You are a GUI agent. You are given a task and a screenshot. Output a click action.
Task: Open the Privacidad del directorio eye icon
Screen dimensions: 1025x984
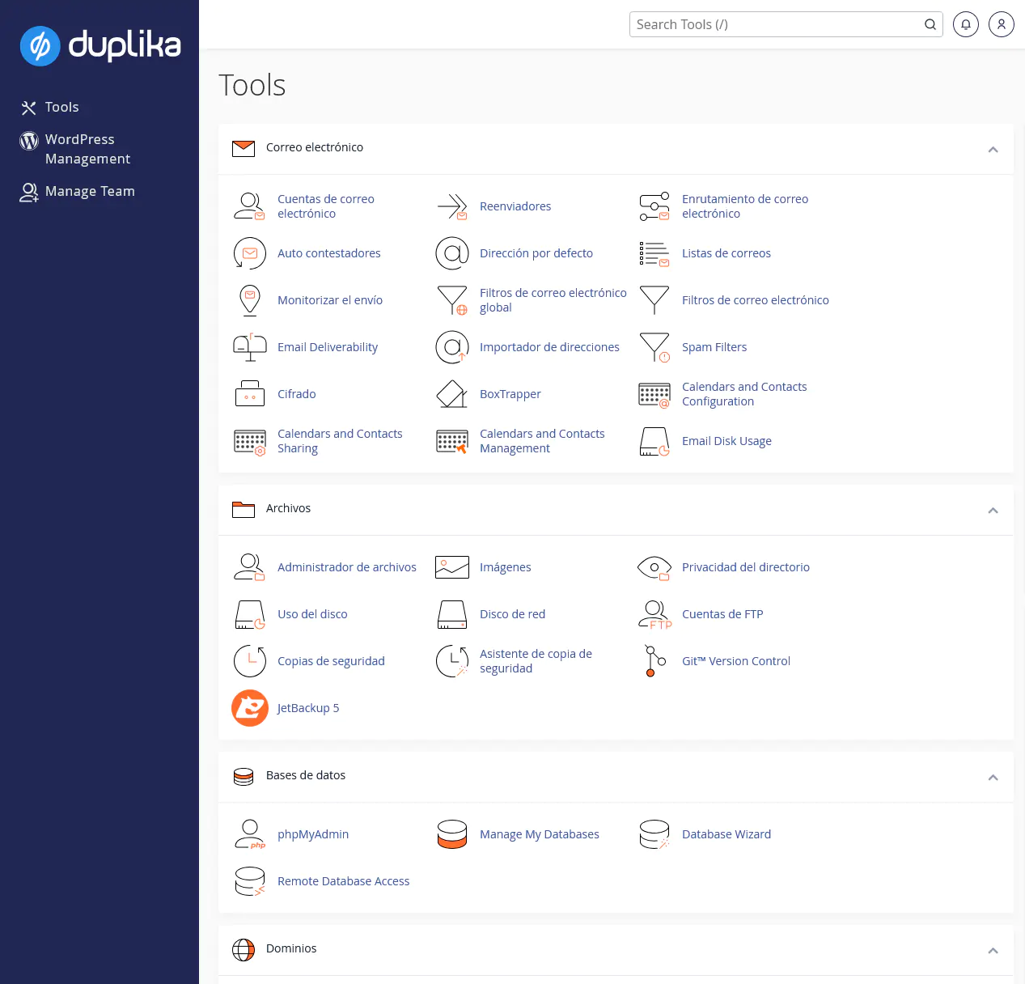coord(654,567)
